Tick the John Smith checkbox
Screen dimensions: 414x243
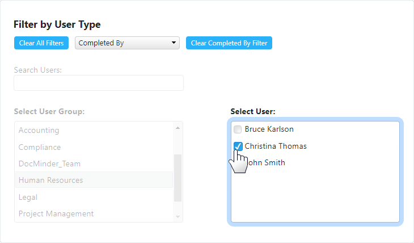[x=238, y=163]
